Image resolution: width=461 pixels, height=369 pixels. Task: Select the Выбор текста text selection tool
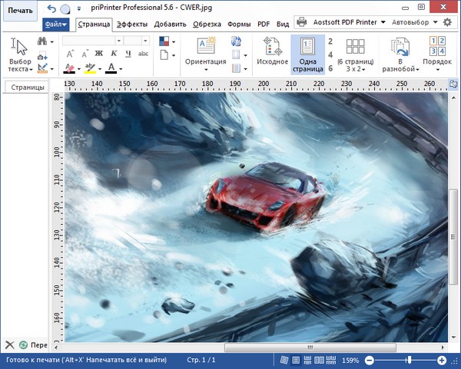[20, 54]
